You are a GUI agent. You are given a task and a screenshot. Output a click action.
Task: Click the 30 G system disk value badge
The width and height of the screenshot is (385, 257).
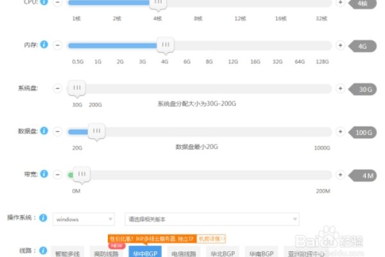tap(363, 89)
